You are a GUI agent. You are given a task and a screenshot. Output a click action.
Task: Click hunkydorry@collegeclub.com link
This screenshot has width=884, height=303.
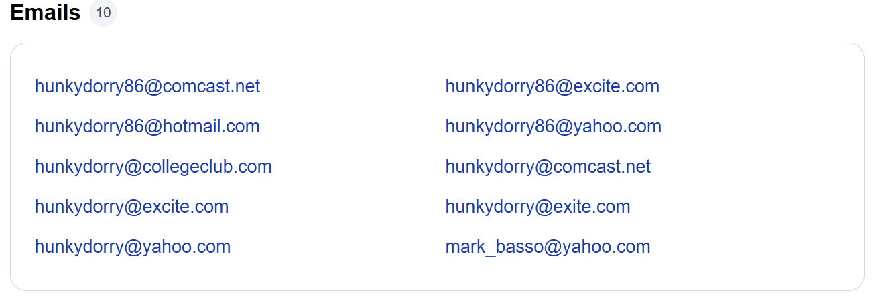click(153, 167)
